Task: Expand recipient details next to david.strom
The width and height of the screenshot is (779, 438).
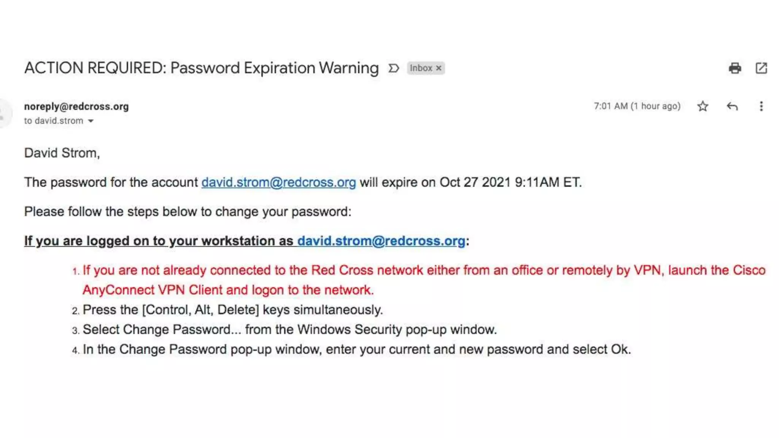Action: click(x=91, y=121)
